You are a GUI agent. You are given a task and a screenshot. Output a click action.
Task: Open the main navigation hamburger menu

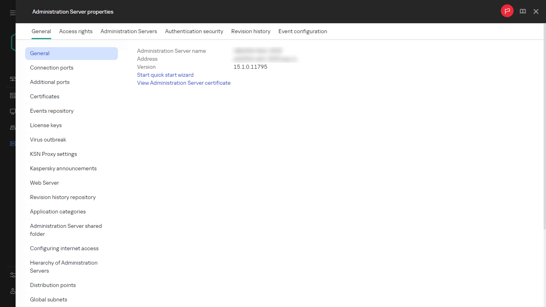[12, 12]
